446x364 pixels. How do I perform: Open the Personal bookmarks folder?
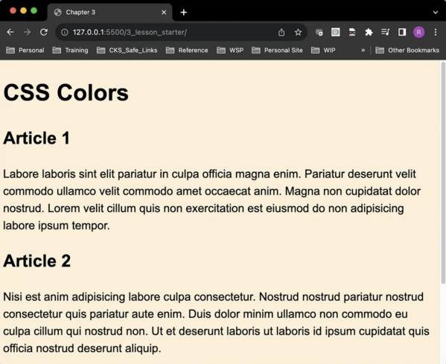click(25, 51)
